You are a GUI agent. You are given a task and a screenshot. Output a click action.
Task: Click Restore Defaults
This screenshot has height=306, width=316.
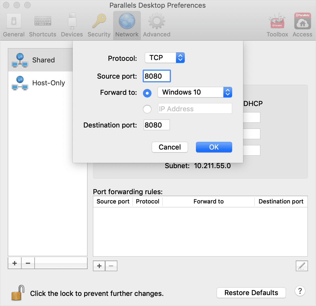click(x=251, y=292)
